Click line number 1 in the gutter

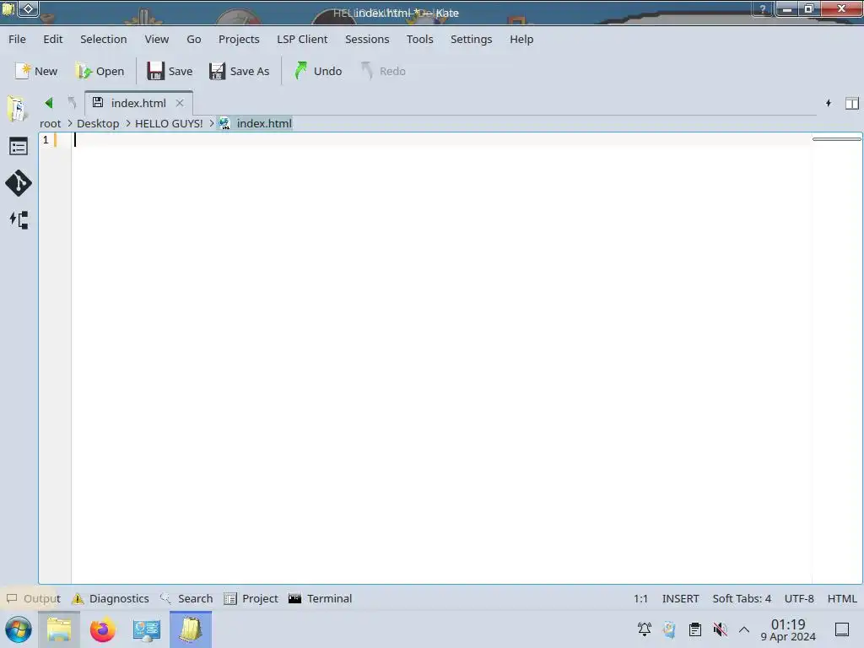click(46, 140)
